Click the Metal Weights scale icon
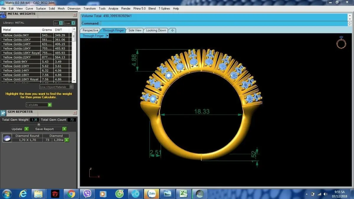Image resolution: width=354 pixels, height=199 pixels. [x=4, y=15]
